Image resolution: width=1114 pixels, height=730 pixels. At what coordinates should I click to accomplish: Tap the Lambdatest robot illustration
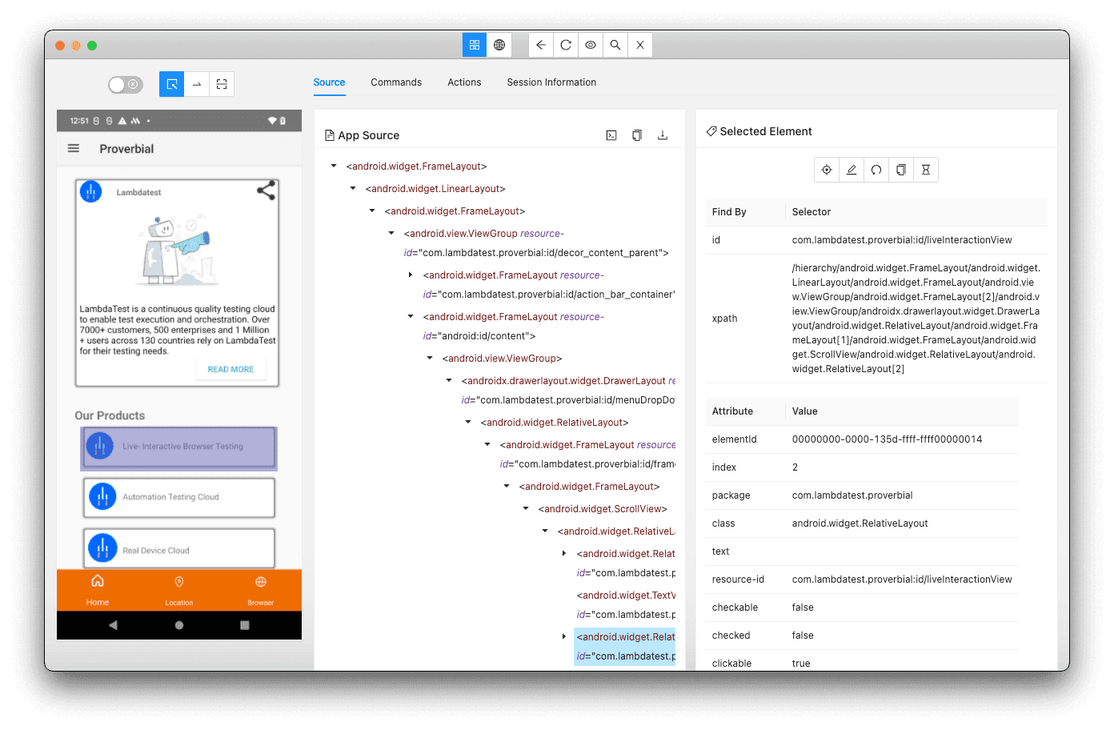[178, 250]
